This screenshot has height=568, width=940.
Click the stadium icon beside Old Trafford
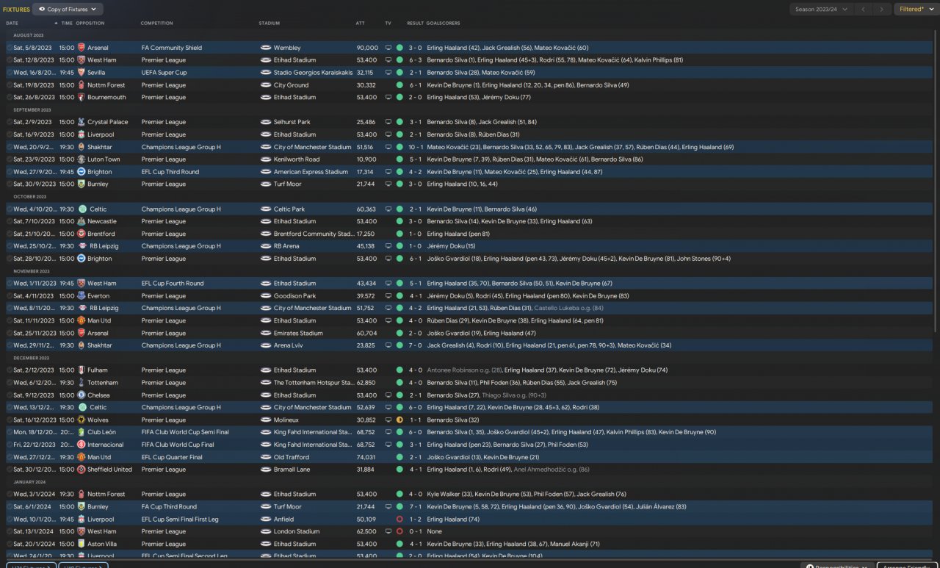266,457
